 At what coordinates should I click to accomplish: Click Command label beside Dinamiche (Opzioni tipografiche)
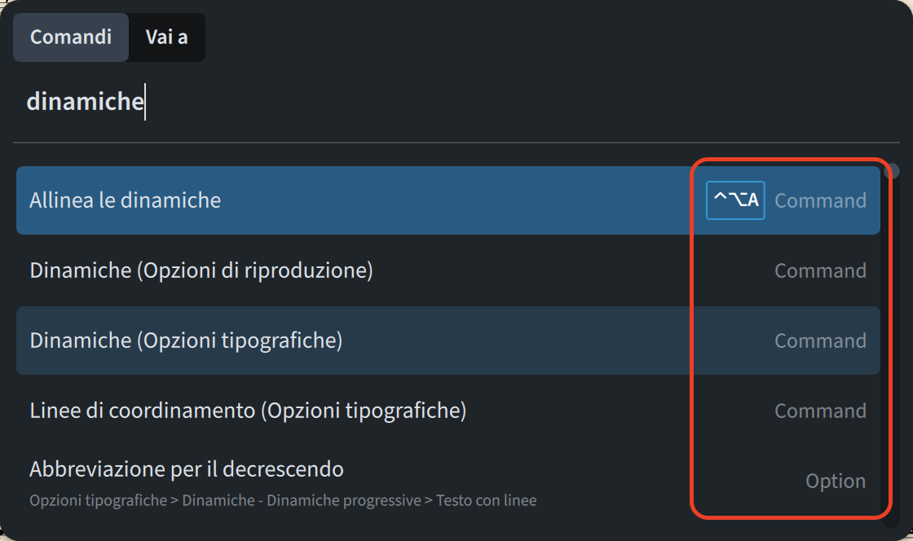click(820, 341)
